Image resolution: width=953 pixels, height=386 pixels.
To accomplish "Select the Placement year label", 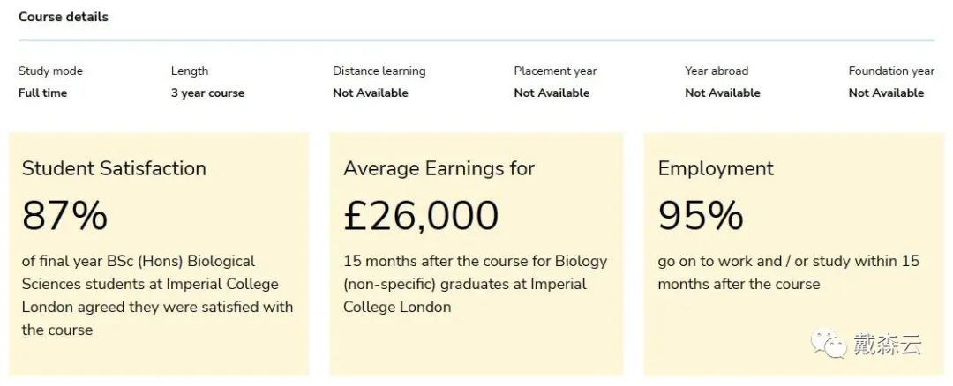I will [x=555, y=71].
